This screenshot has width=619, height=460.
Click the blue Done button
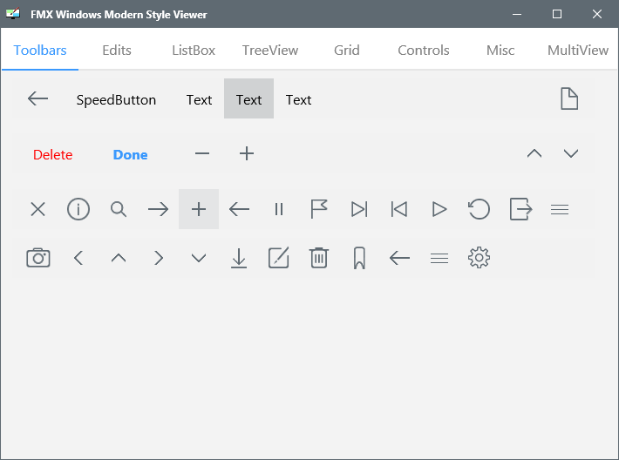pyautogui.click(x=130, y=155)
